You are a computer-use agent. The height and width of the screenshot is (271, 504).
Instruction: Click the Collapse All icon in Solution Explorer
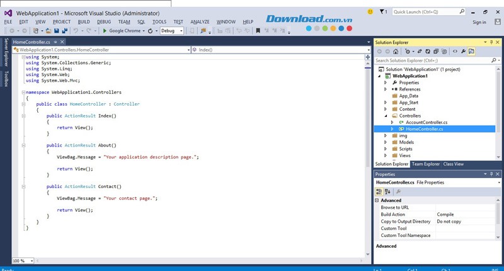(x=436, y=52)
